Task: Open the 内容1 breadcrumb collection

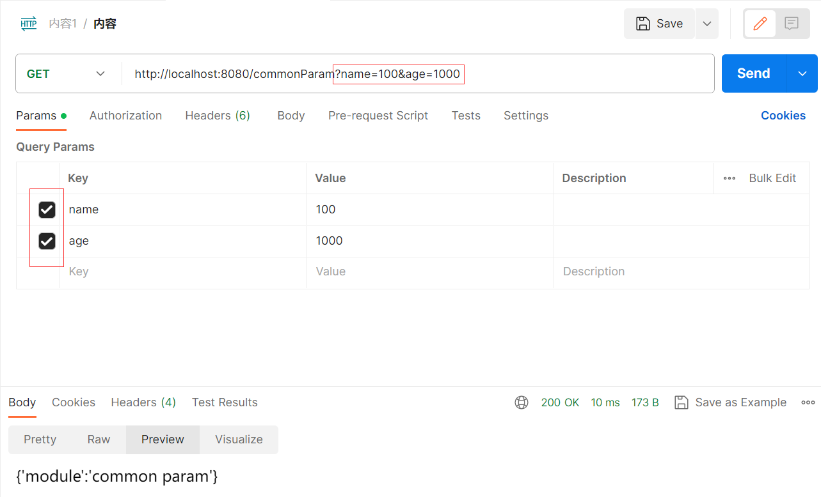Action: point(63,24)
